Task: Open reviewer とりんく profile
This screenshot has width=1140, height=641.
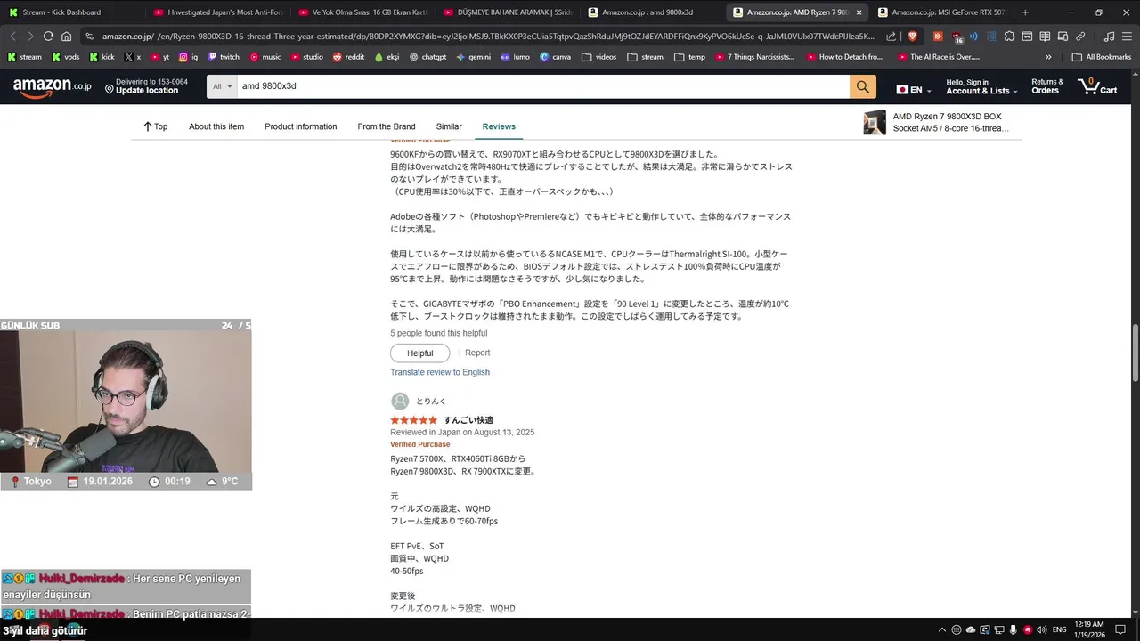Action: (419, 402)
